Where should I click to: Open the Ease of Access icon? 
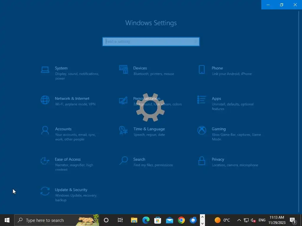click(45, 161)
